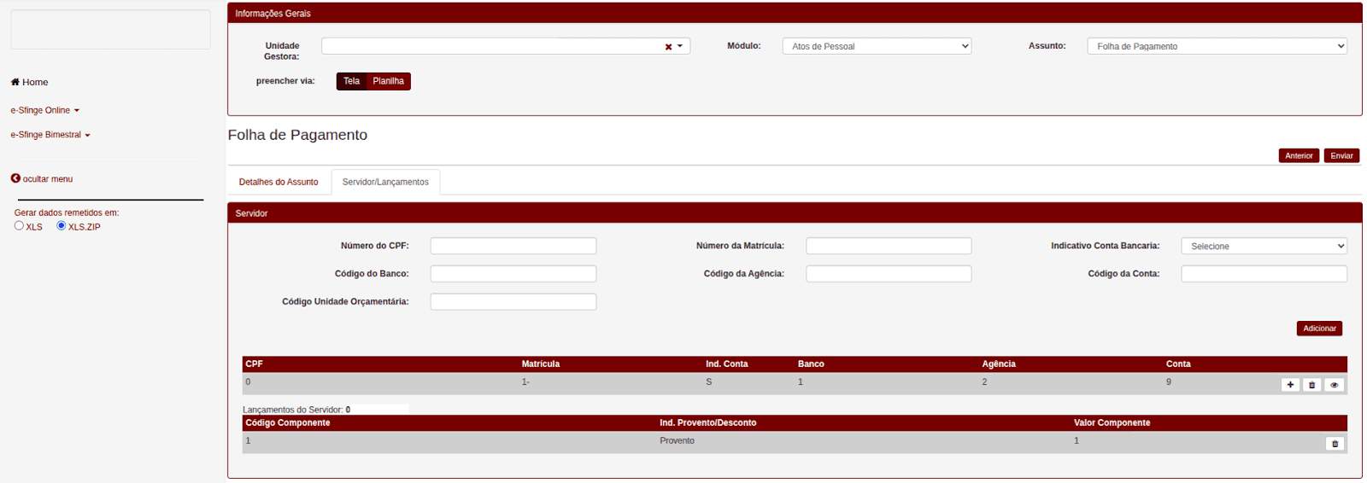This screenshot has width=1367, height=483.
Task: Open the Indicativo Conta Bancaria dropdown
Action: [1264, 246]
